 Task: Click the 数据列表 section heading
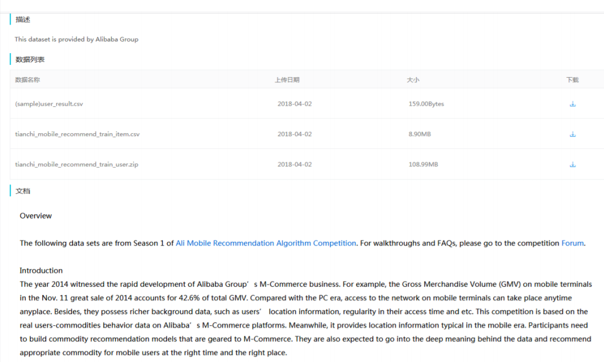[x=30, y=60]
